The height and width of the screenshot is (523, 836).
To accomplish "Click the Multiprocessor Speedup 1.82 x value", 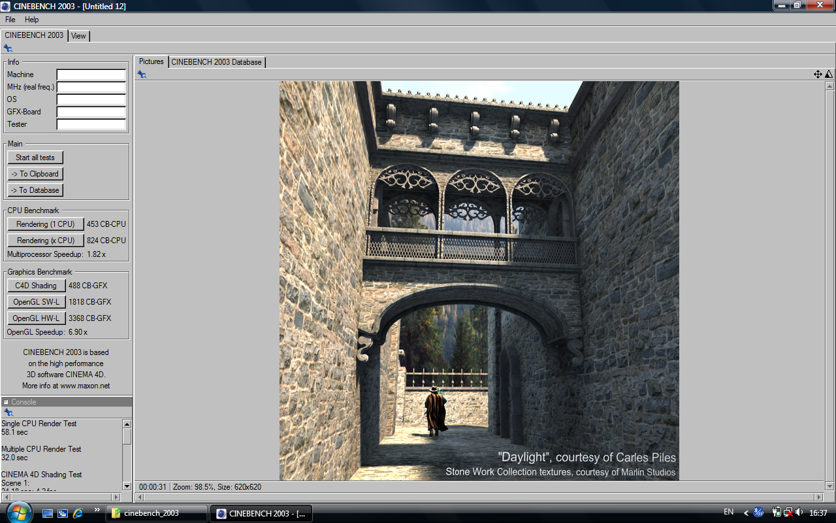I will tap(96, 254).
